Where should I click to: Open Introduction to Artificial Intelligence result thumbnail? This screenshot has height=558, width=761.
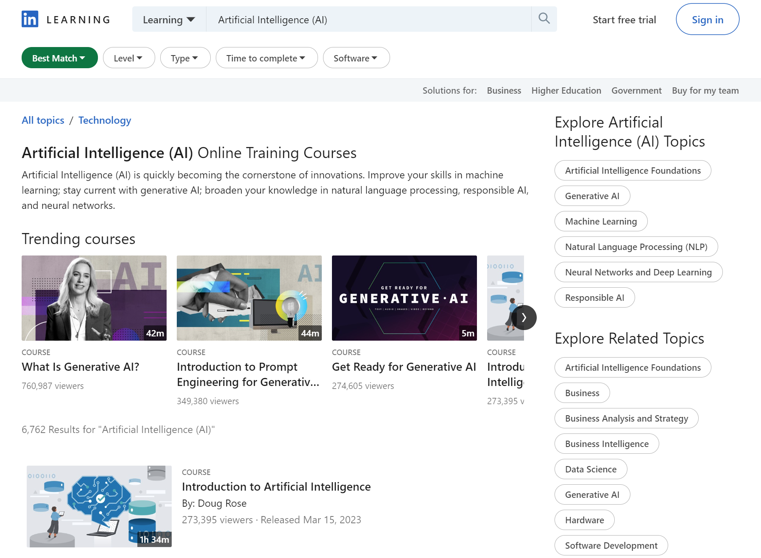(x=99, y=506)
